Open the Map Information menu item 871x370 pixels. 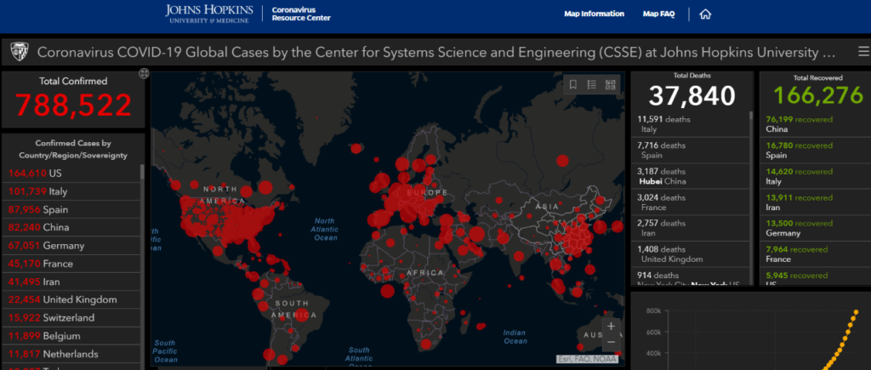coord(594,14)
